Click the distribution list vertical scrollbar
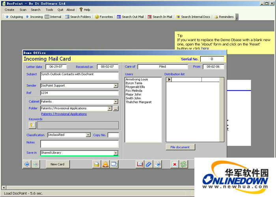This screenshot has height=197, width=276. point(222,110)
